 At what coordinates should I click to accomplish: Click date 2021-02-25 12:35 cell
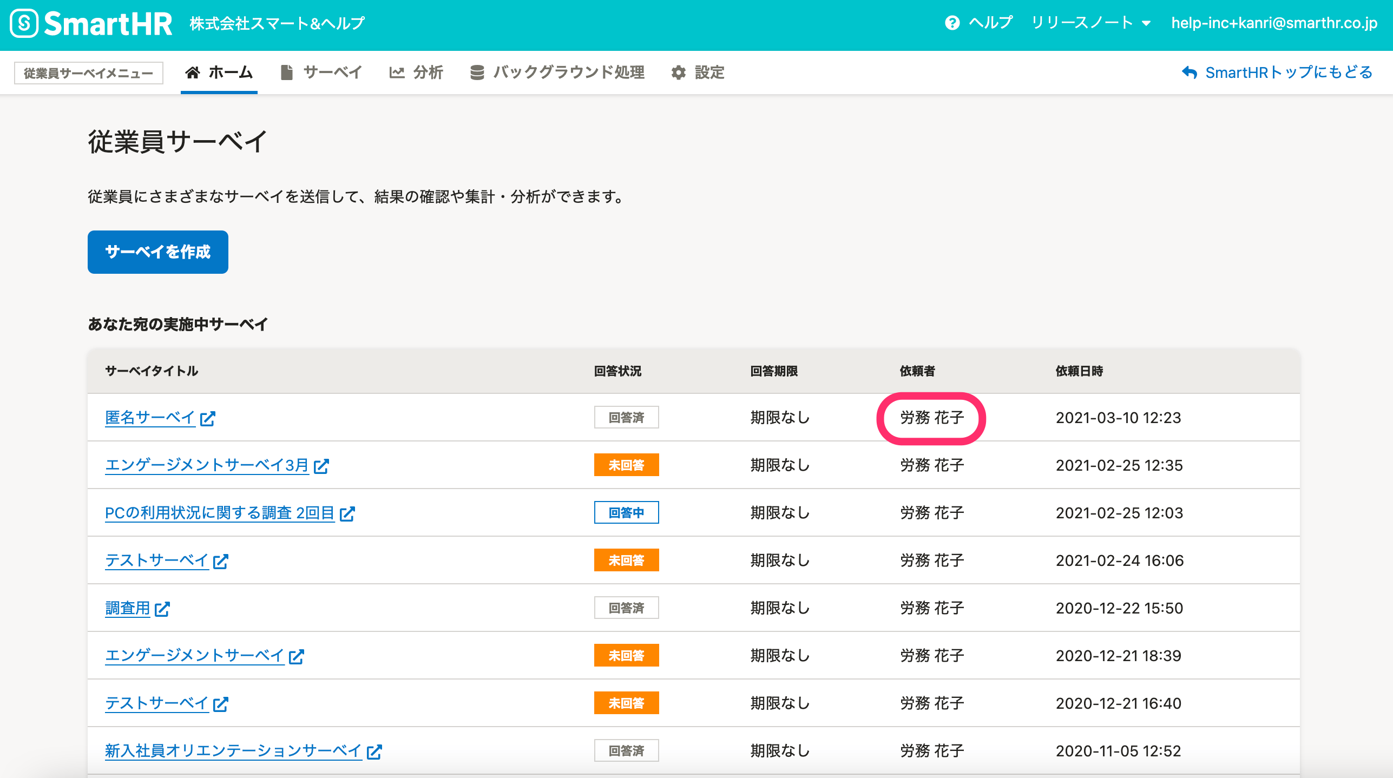pos(1119,465)
